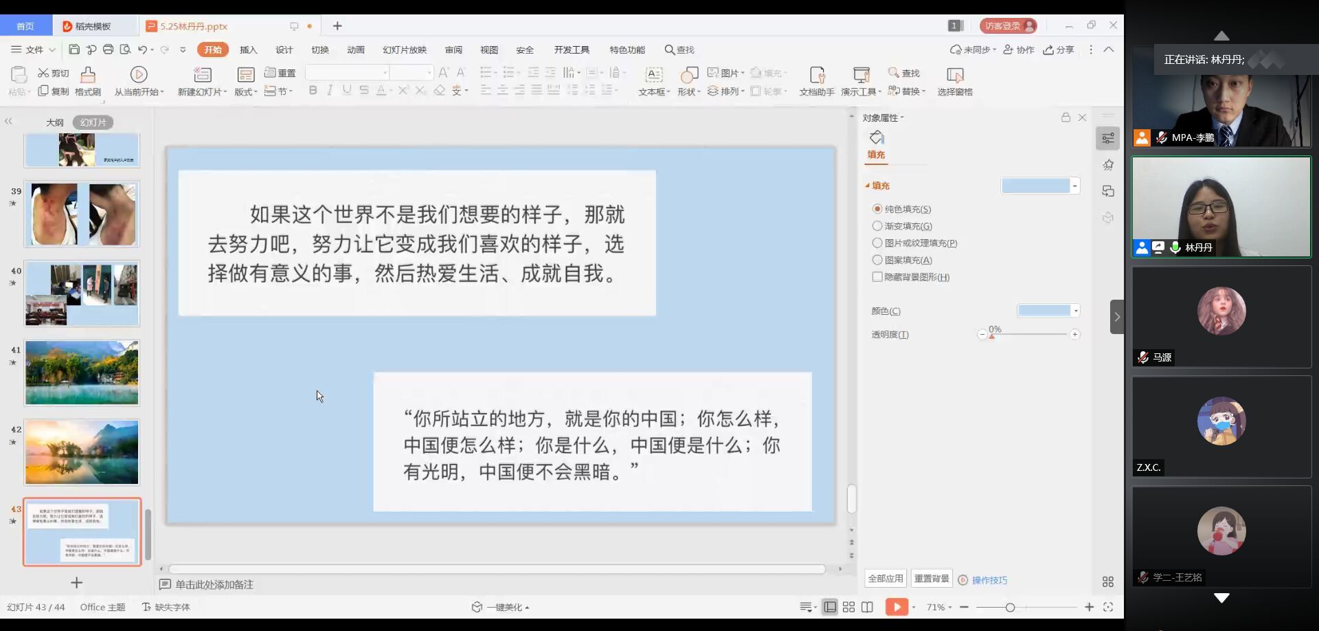Open the zoom percentage 71% dropdown
Image resolution: width=1319 pixels, height=631 pixels.
point(939,607)
